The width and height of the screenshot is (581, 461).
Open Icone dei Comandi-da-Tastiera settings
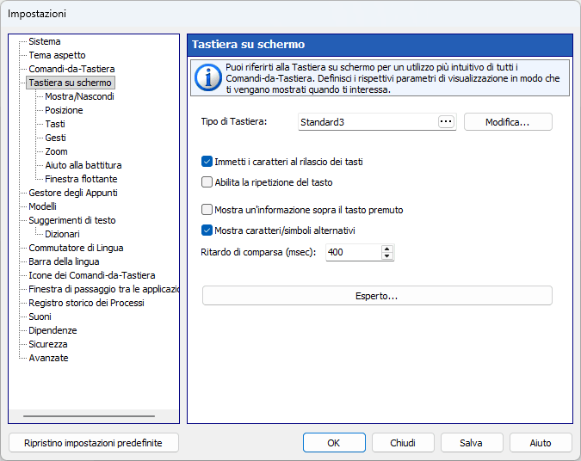click(x=92, y=275)
